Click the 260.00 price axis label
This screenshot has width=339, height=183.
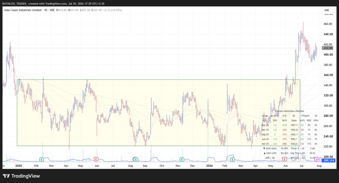(328, 126)
